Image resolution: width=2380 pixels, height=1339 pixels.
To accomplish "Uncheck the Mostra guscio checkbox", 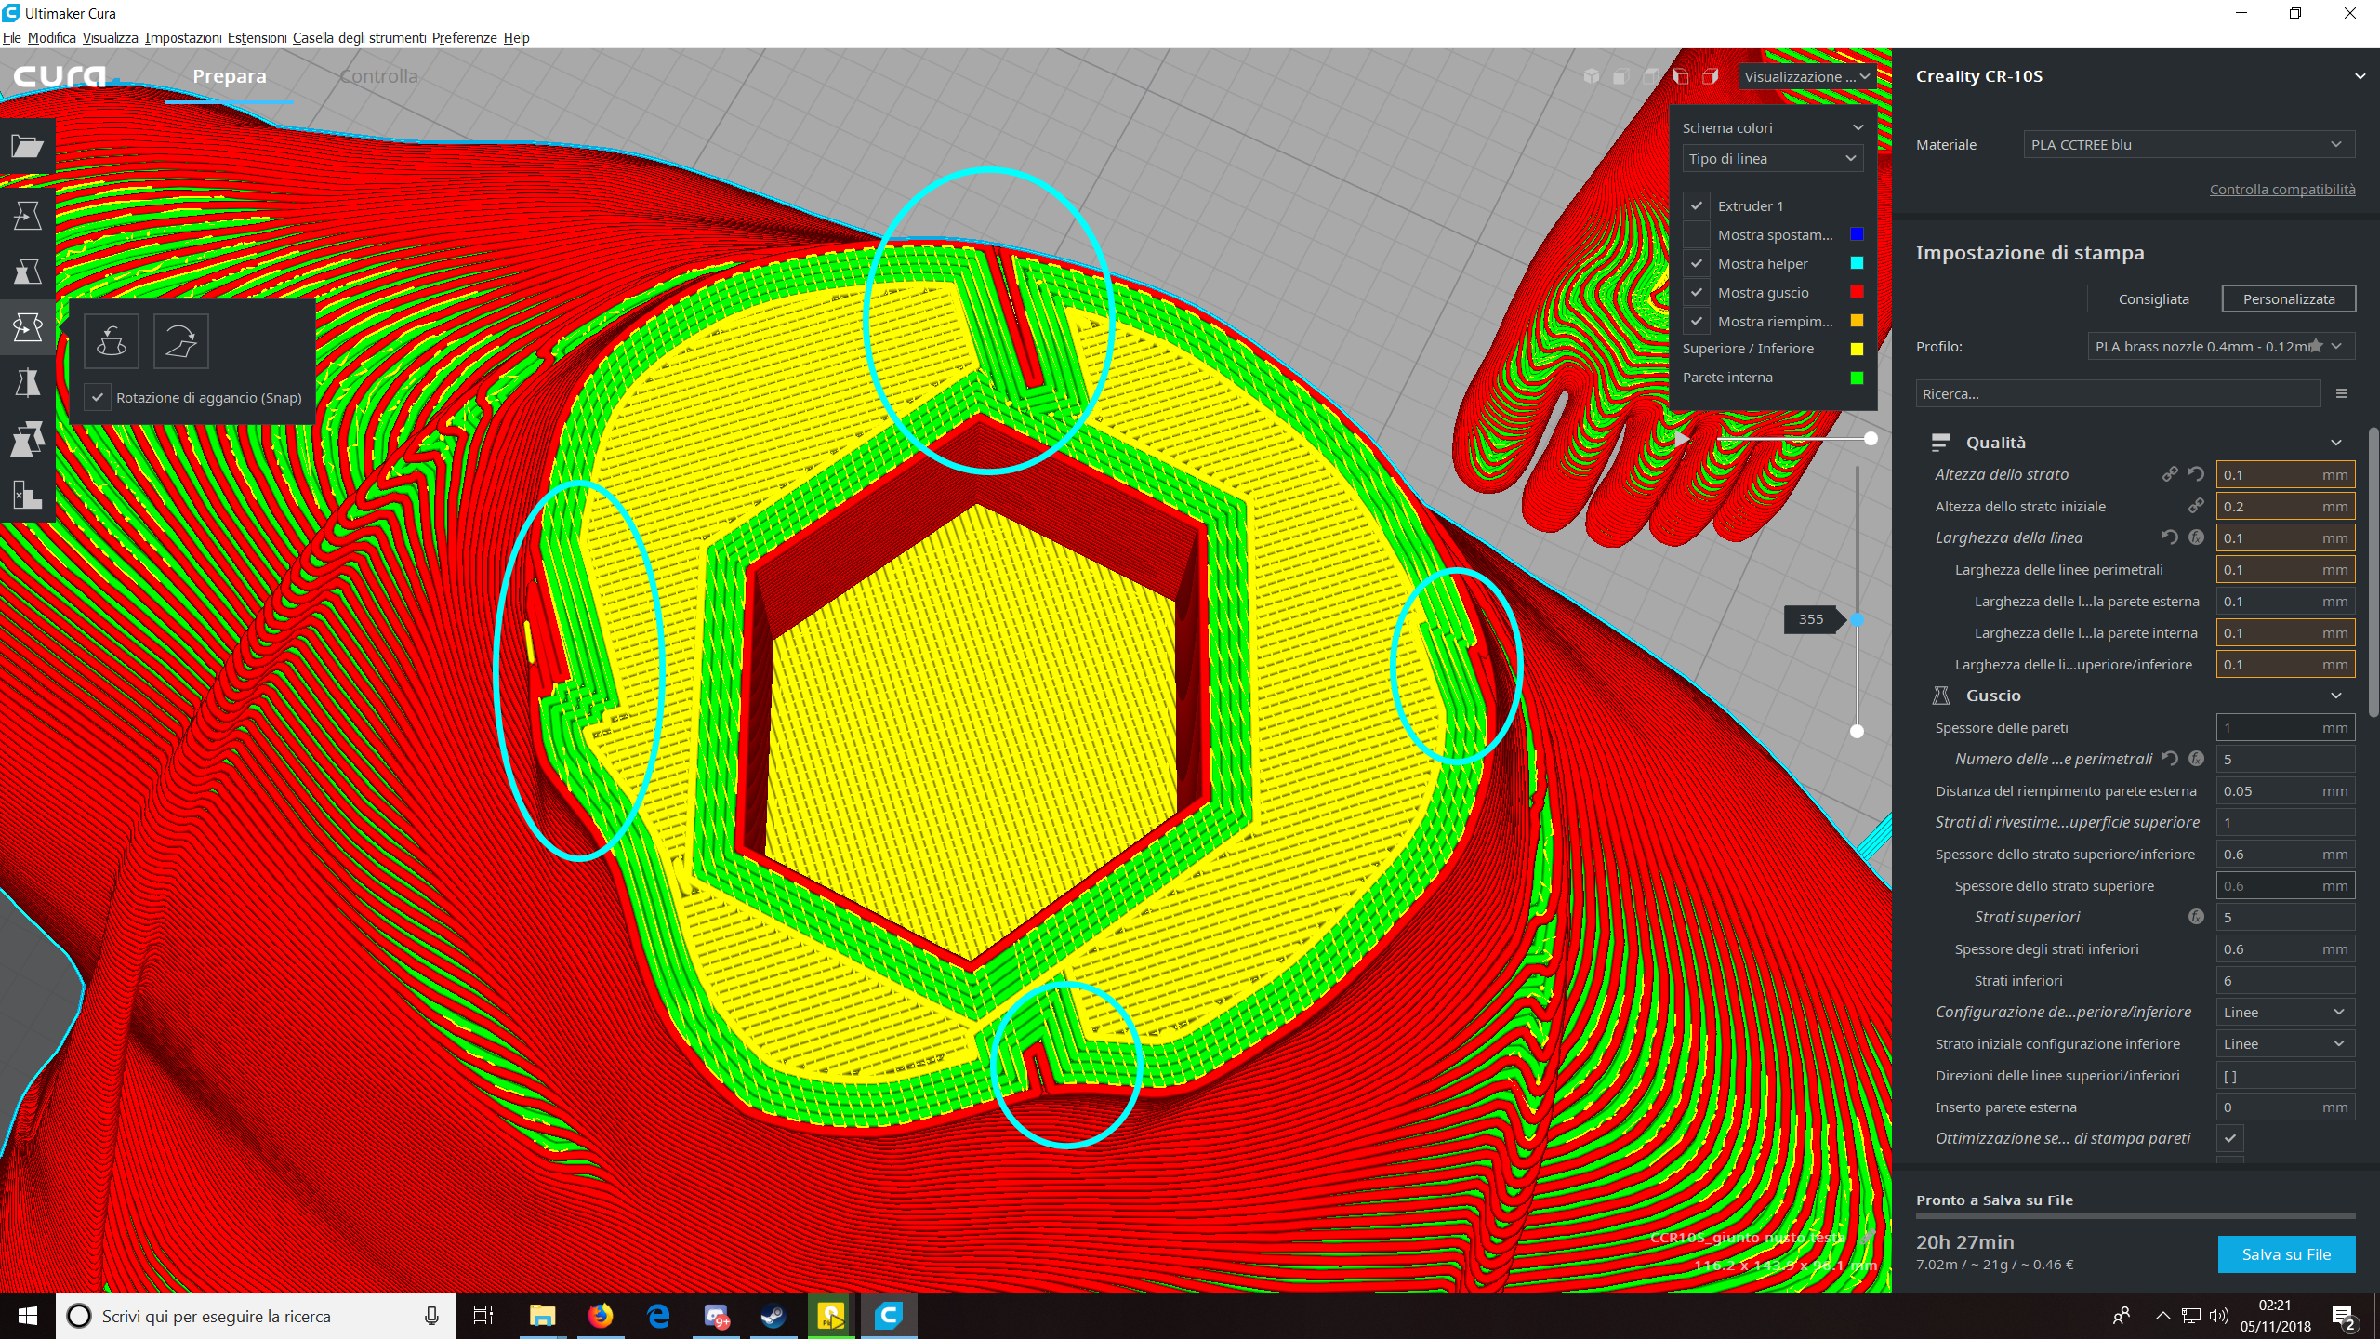I will (1697, 292).
